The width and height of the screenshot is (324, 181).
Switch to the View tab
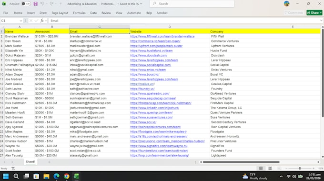tap(119, 13)
